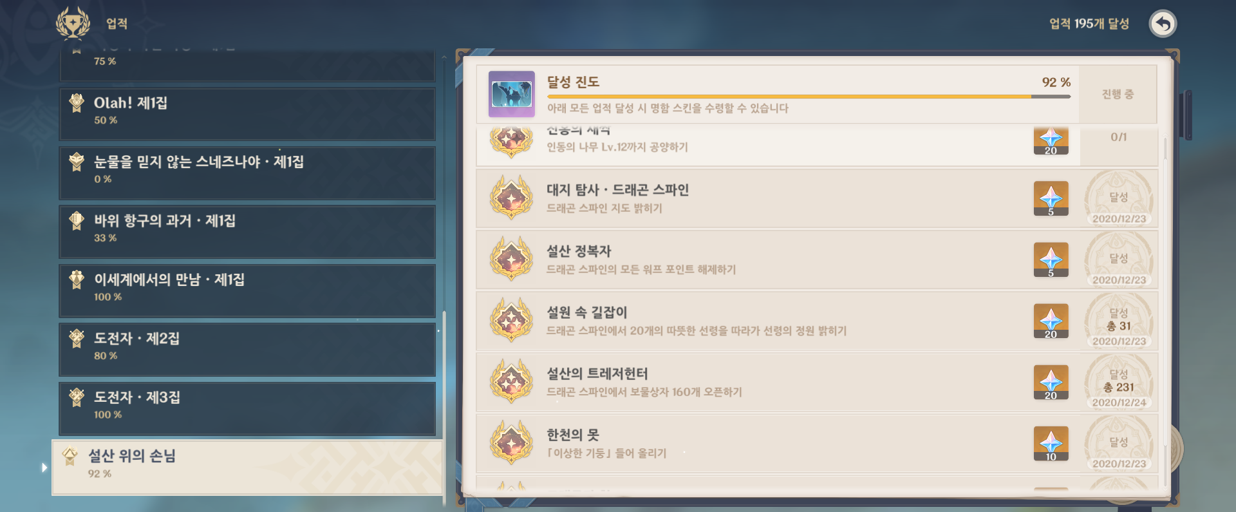Click the primogem reward icon for 설산 정복자
This screenshot has height=512, width=1236.
tap(1051, 260)
